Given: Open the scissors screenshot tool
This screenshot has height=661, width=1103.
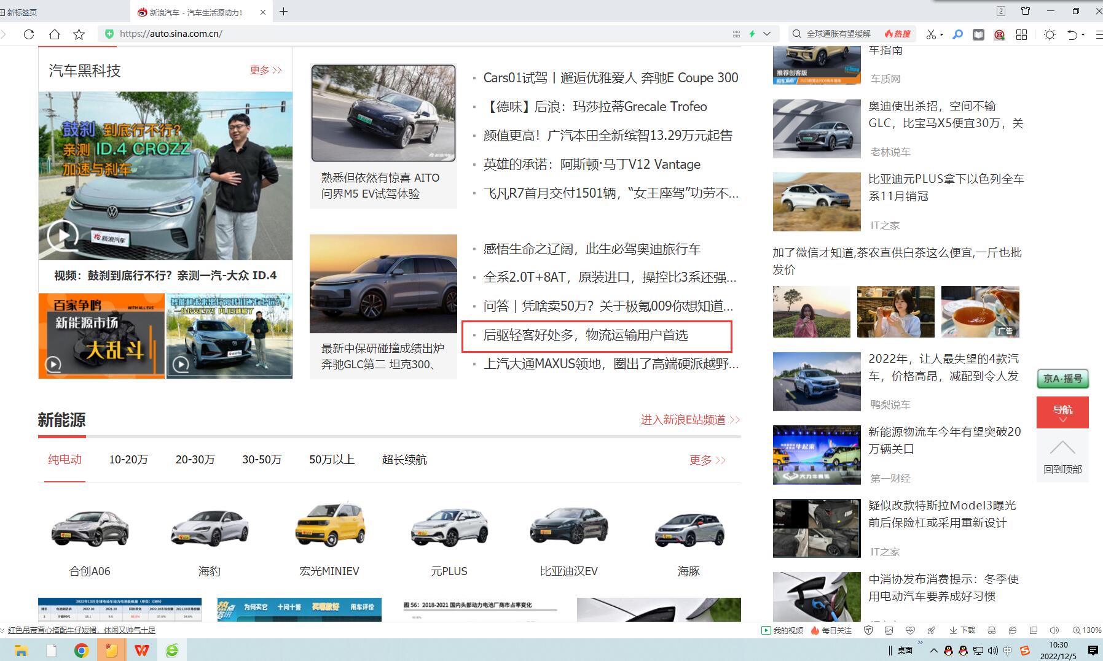Looking at the screenshot, I should [931, 34].
